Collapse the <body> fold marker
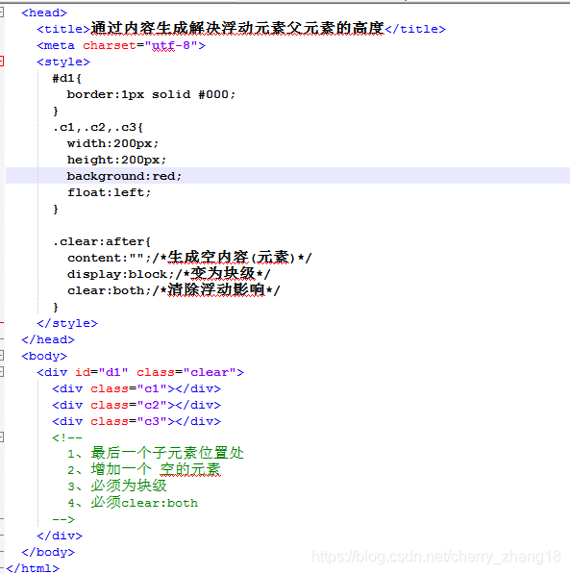The height and width of the screenshot is (574, 570). [x=2, y=355]
